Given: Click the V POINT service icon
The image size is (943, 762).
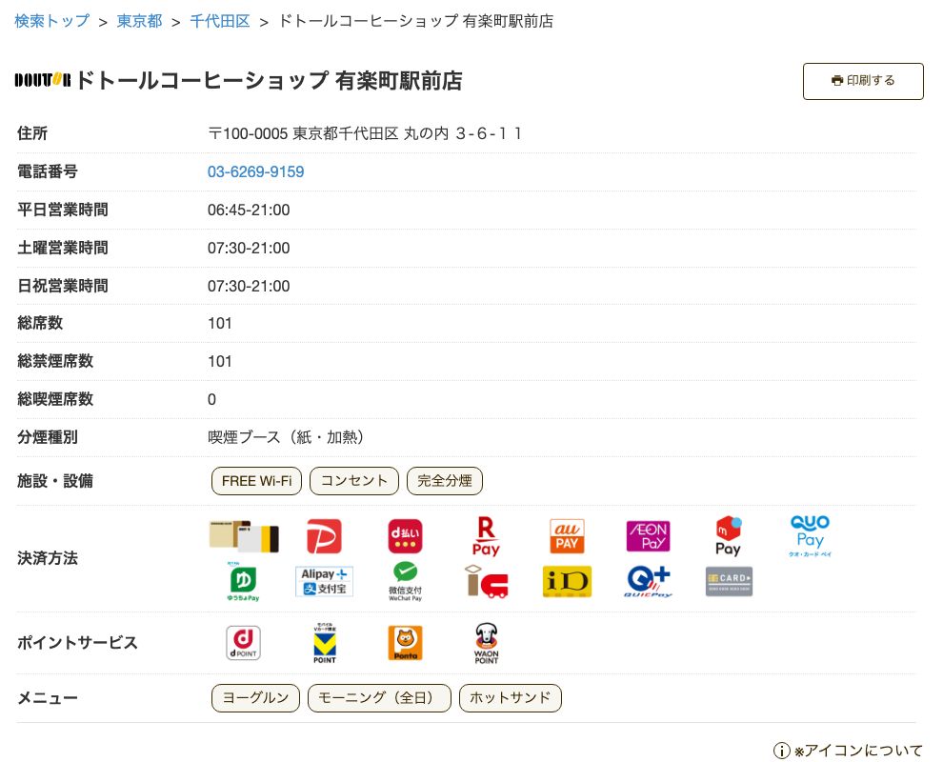Looking at the screenshot, I should [325, 643].
